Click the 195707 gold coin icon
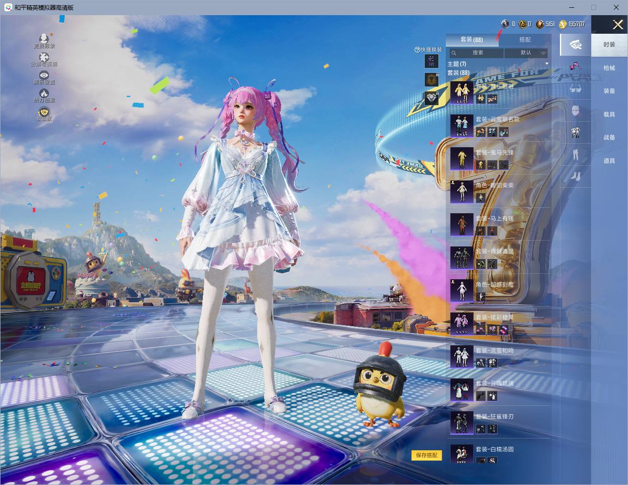Image resolution: width=628 pixels, height=485 pixels. point(563,24)
